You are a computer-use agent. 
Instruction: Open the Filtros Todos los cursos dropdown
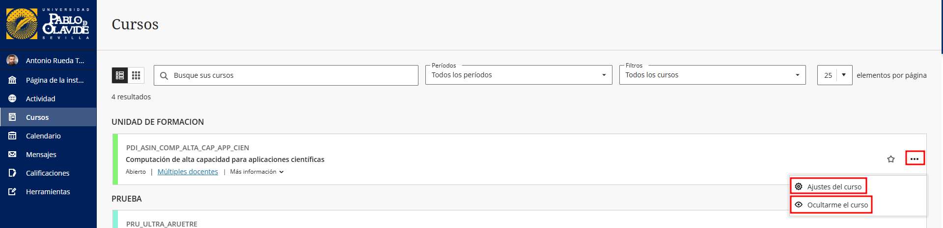pyautogui.click(x=712, y=75)
